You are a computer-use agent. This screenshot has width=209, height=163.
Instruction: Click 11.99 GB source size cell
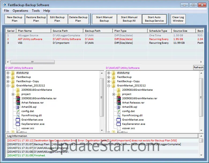point(179,43)
